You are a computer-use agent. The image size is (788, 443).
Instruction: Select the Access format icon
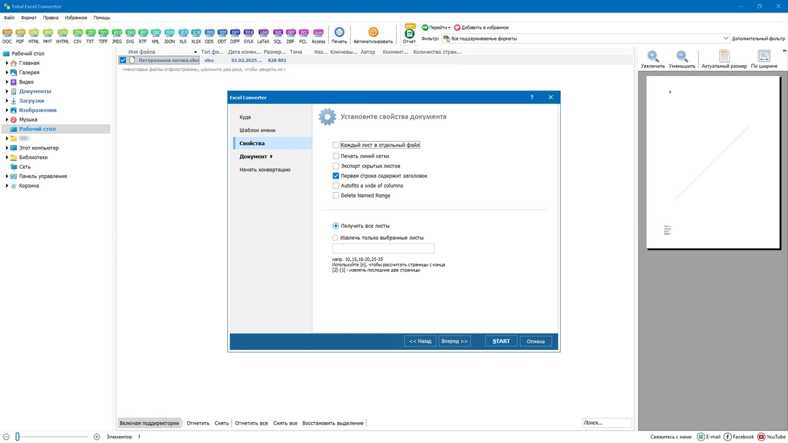tap(318, 35)
